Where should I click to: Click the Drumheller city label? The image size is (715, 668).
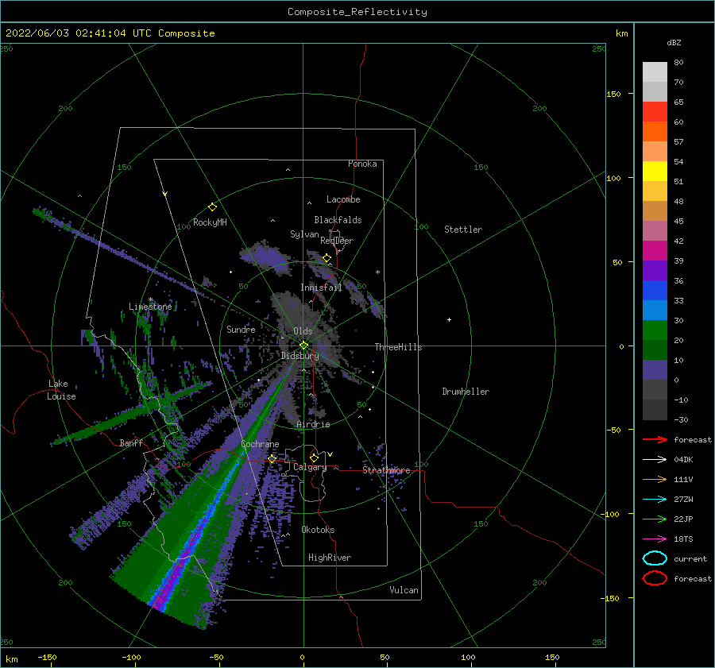click(466, 392)
